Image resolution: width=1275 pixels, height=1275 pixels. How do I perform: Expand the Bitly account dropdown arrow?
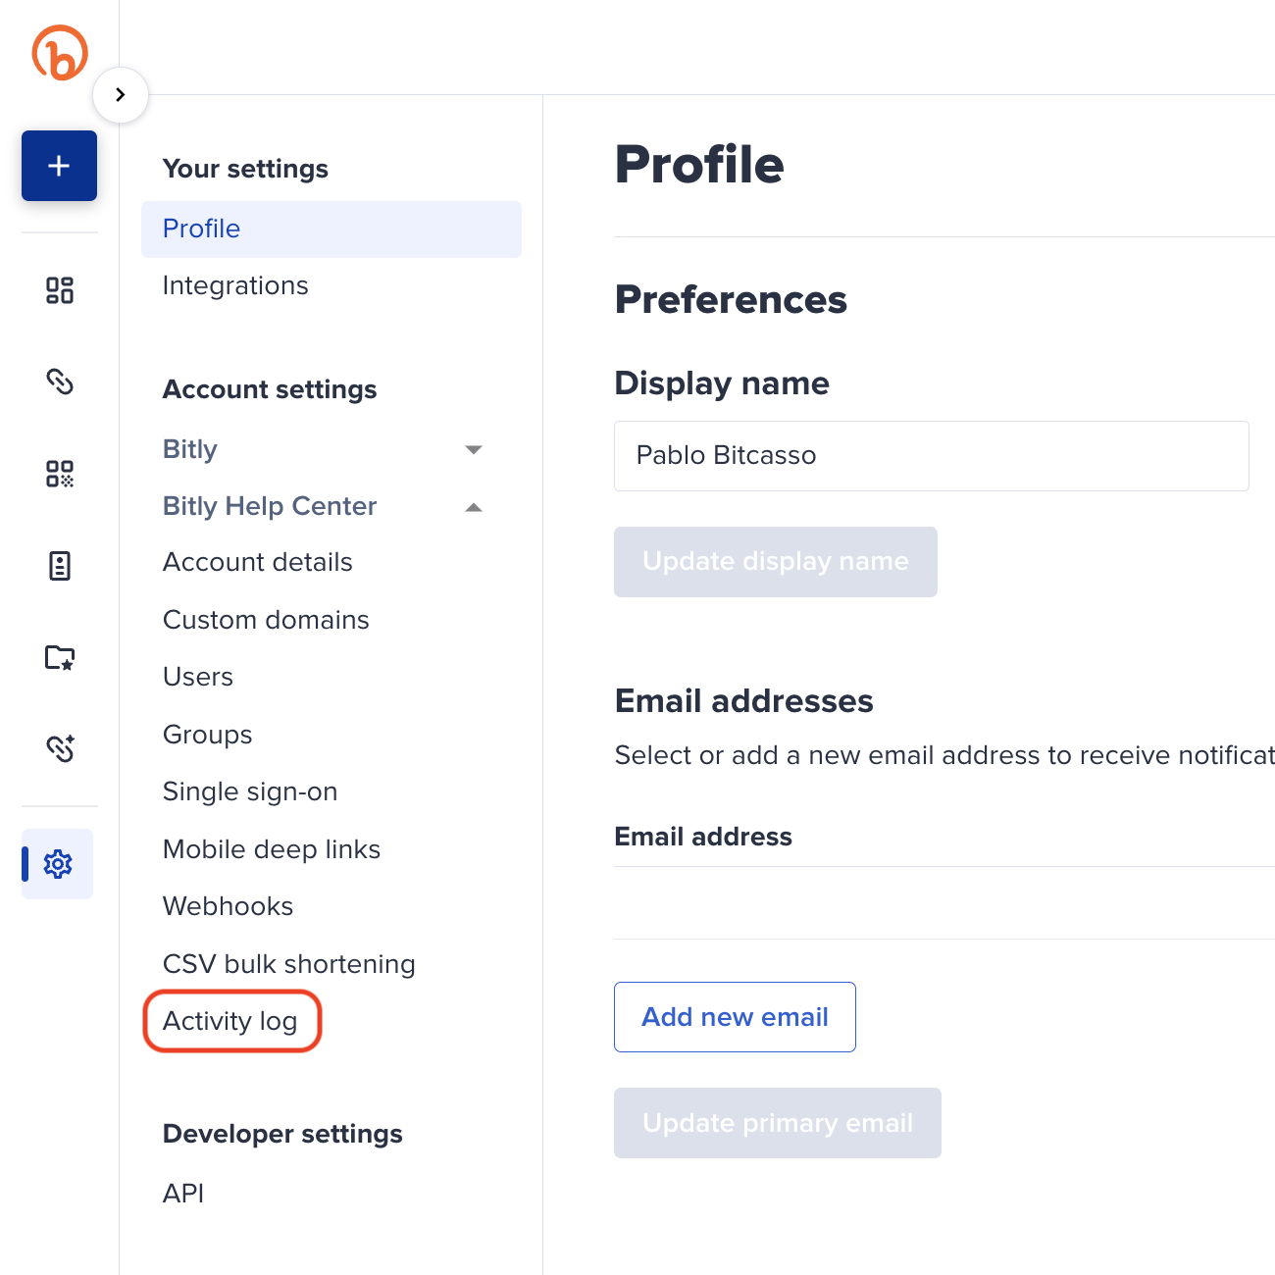[x=474, y=449]
